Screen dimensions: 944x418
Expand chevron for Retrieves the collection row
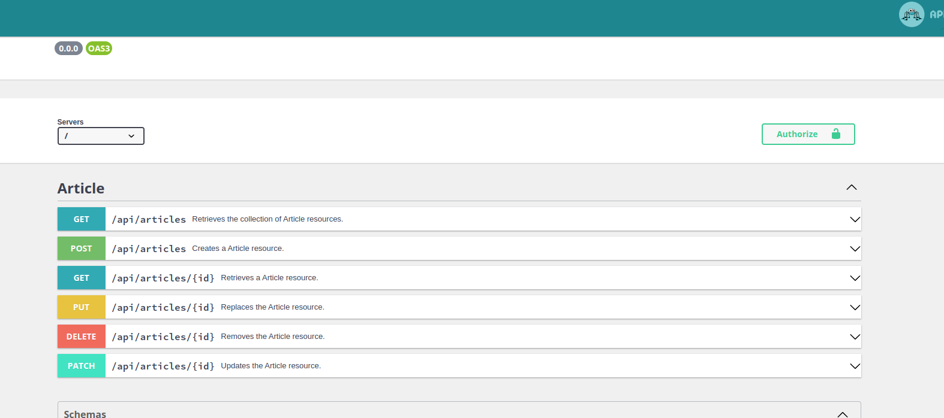point(855,219)
